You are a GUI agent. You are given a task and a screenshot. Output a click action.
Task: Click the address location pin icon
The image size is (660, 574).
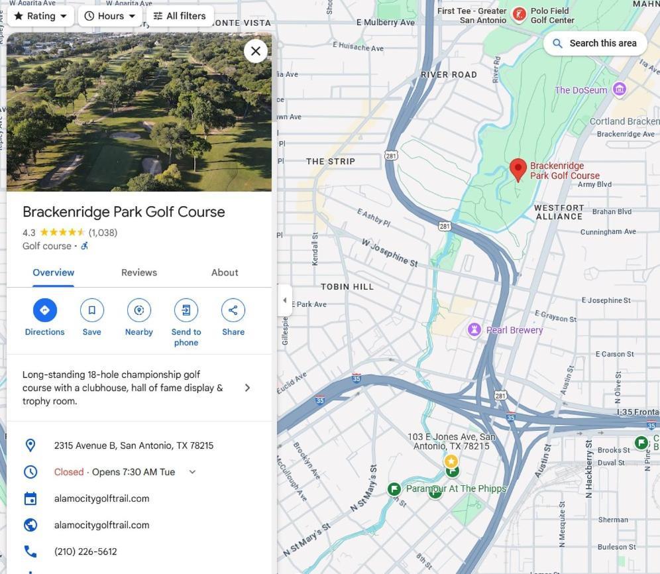point(30,445)
